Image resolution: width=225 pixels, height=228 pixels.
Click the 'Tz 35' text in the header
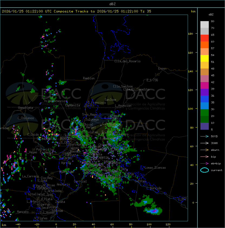(146, 11)
